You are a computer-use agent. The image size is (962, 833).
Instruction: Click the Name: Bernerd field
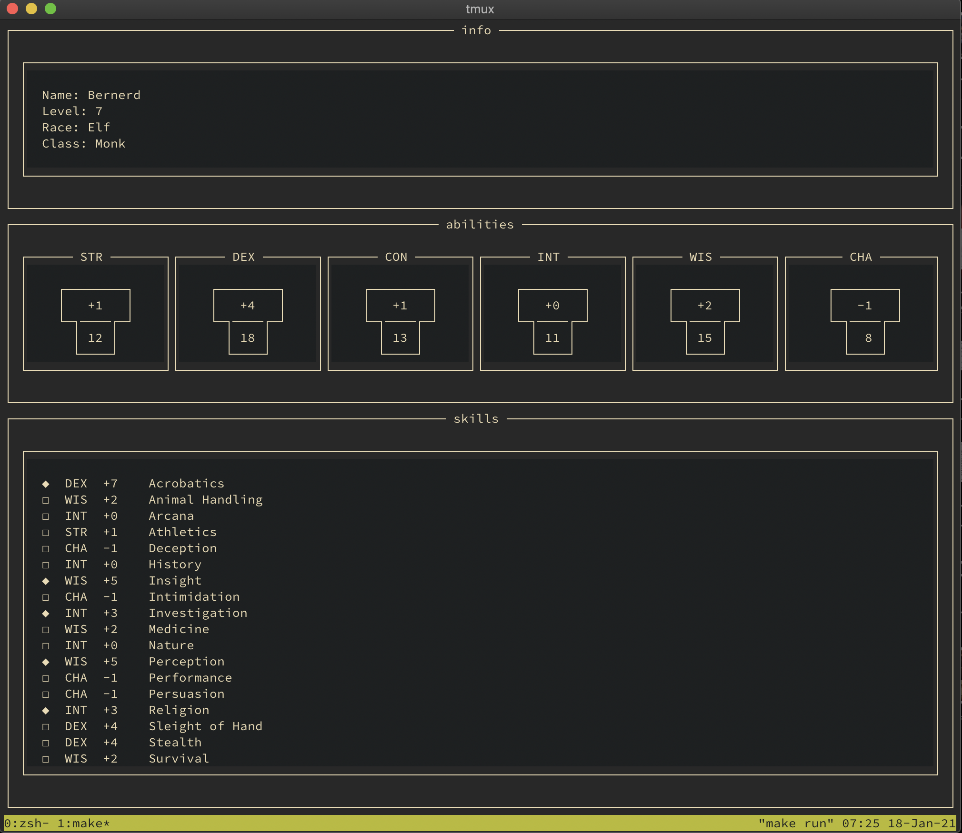tap(91, 95)
